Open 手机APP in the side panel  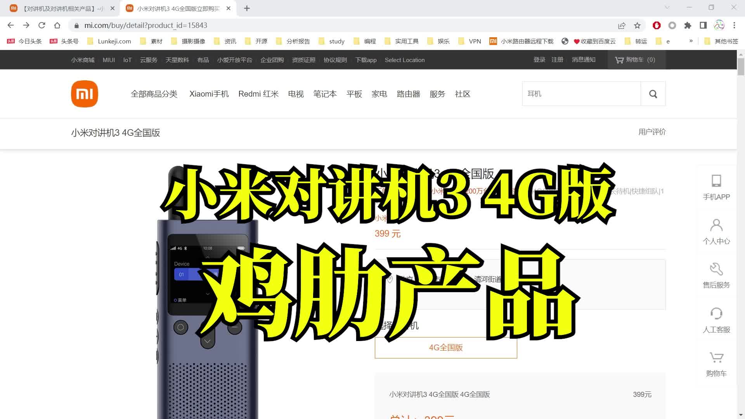pyautogui.click(x=716, y=187)
